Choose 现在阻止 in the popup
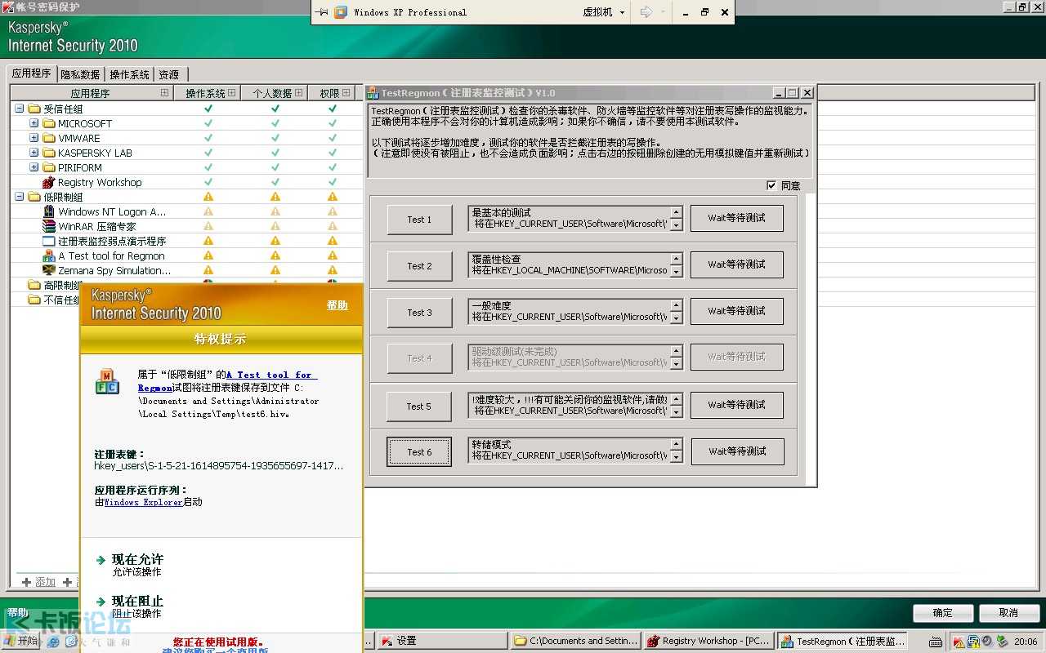Viewport: 1046px width, 653px height. click(137, 602)
